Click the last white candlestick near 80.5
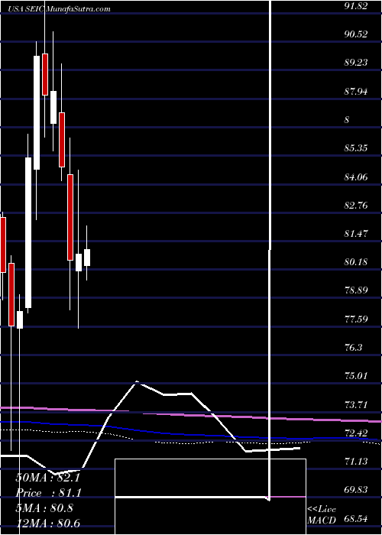 pos(87,258)
